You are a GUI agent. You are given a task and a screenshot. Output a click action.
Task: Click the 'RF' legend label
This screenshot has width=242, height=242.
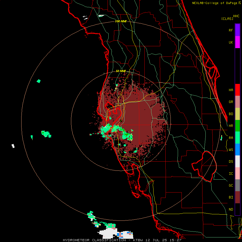(x=231, y=30)
